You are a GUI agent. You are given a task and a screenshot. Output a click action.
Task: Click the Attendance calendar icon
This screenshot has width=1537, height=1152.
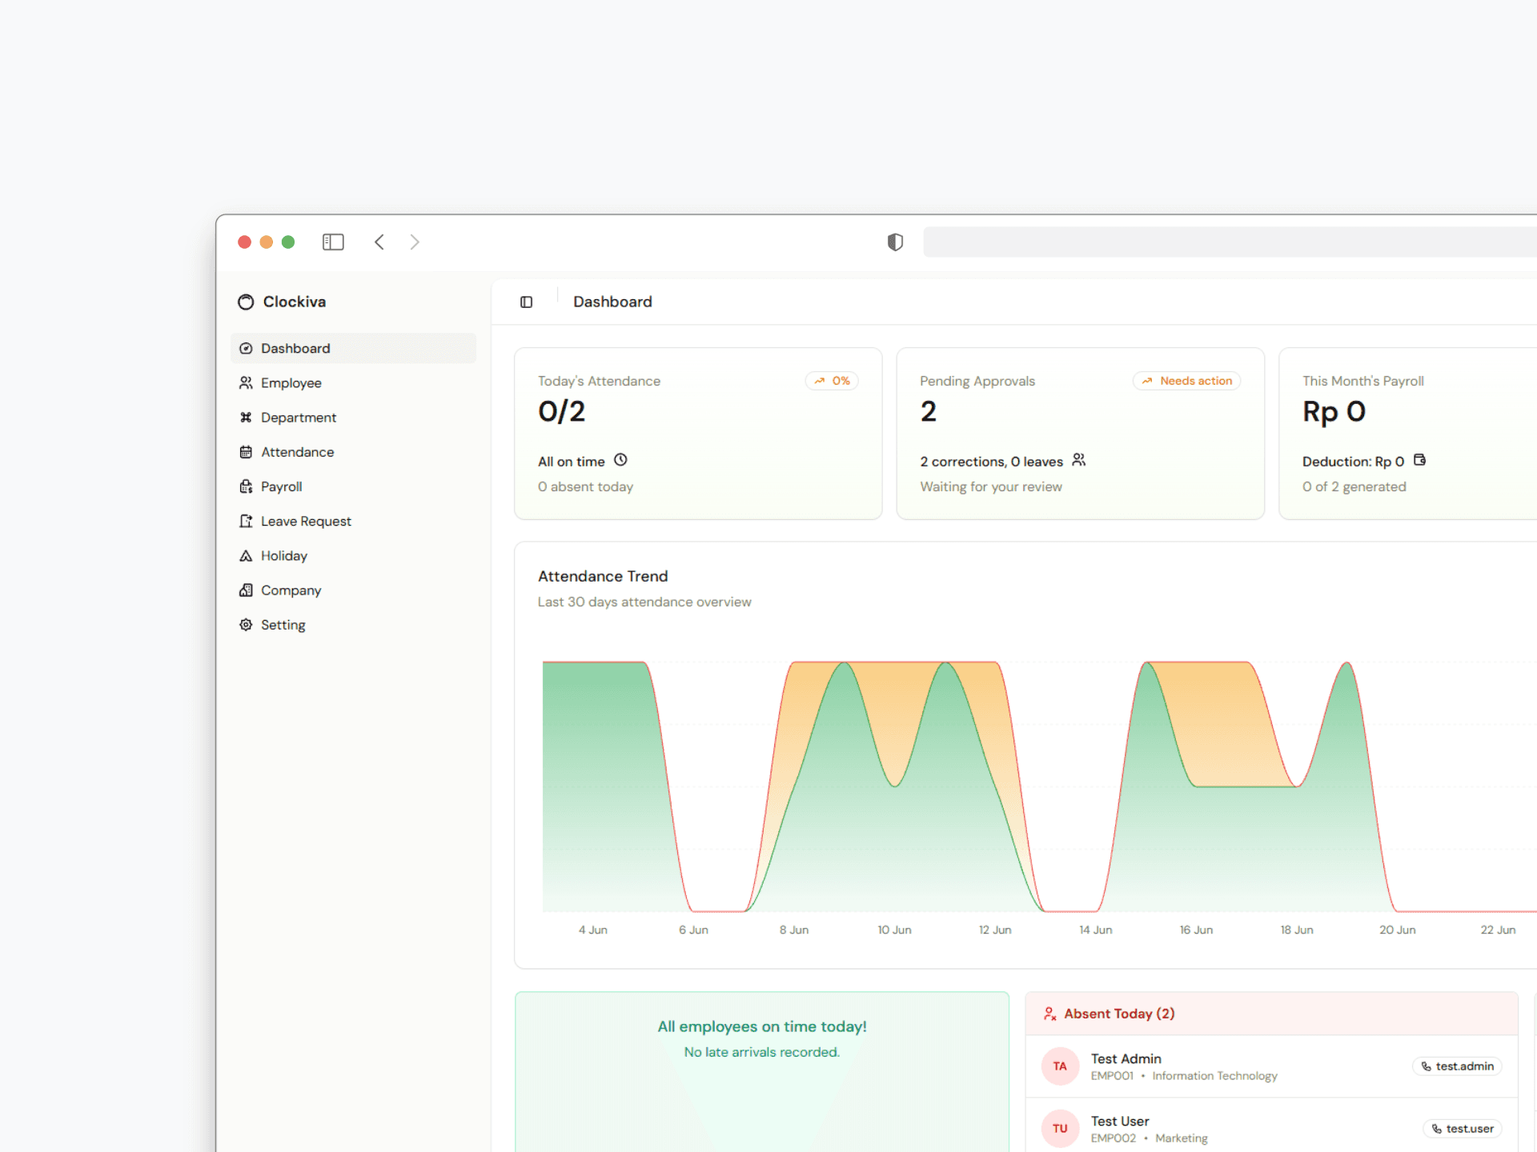tap(246, 452)
